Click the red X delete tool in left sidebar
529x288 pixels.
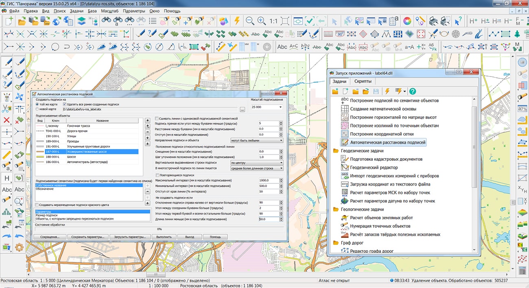point(7,120)
